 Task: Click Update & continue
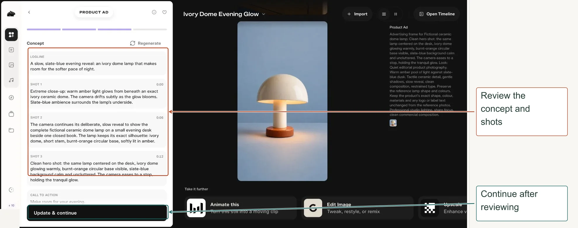point(97,213)
